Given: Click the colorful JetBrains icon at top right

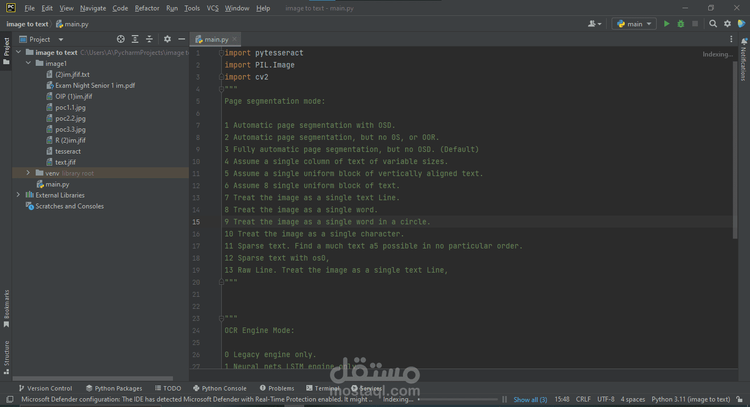Looking at the screenshot, I should click(742, 24).
